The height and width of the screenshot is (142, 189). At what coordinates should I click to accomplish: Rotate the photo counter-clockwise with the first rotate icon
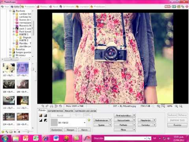[43, 106]
